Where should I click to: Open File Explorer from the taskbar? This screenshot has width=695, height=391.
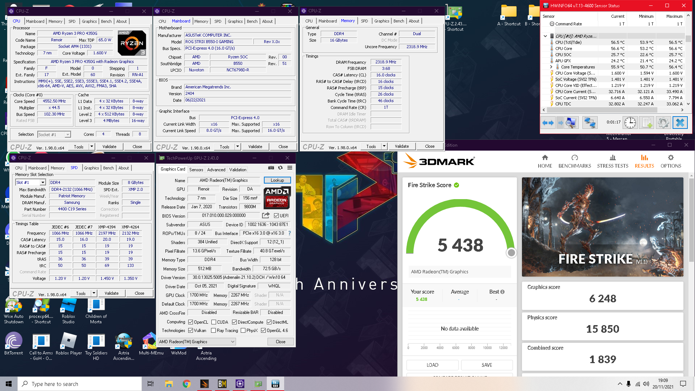pos(169,384)
